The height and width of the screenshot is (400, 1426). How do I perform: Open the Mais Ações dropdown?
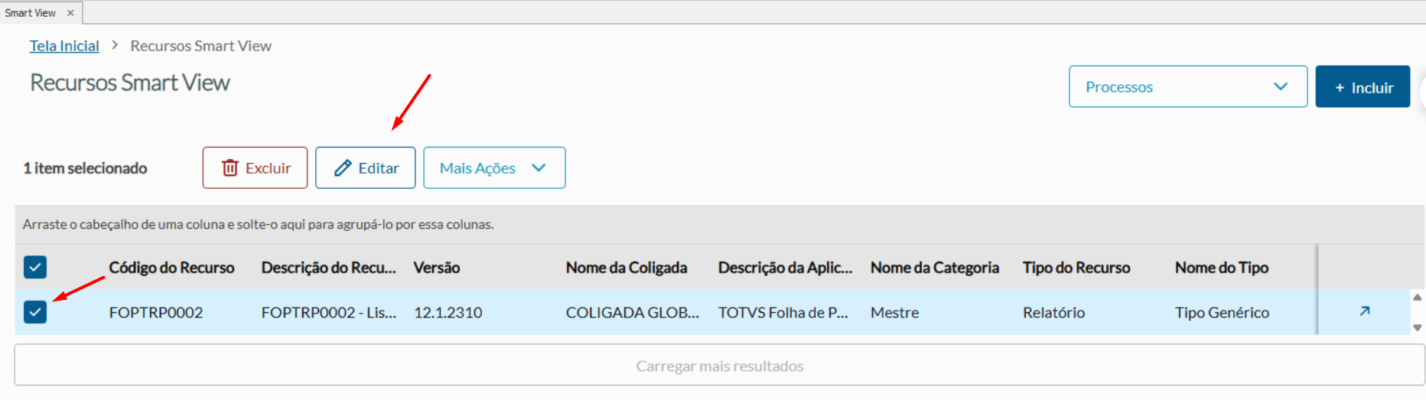pos(493,167)
